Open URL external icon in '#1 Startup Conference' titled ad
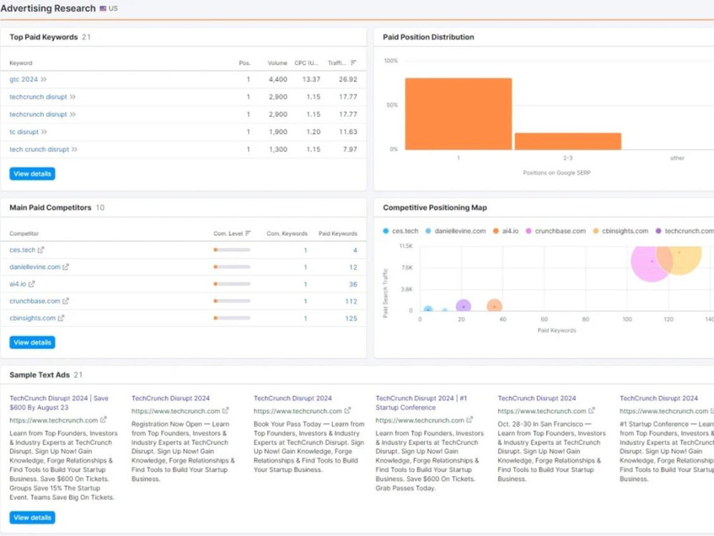This screenshot has width=714, height=536. [470, 420]
